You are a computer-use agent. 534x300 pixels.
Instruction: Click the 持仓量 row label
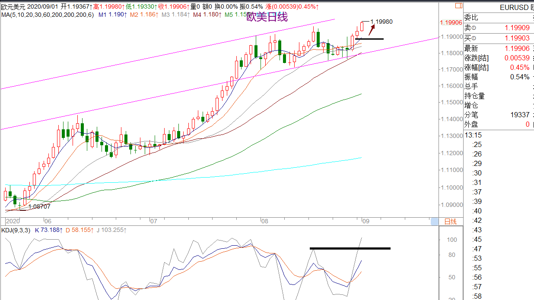coord(474,96)
